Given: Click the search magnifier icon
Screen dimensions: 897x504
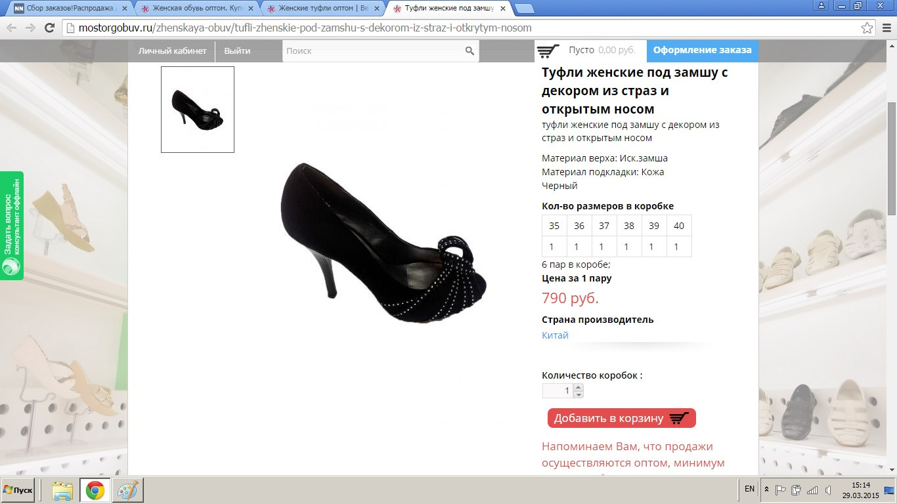Looking at the screenshot, I should [470, 51].
